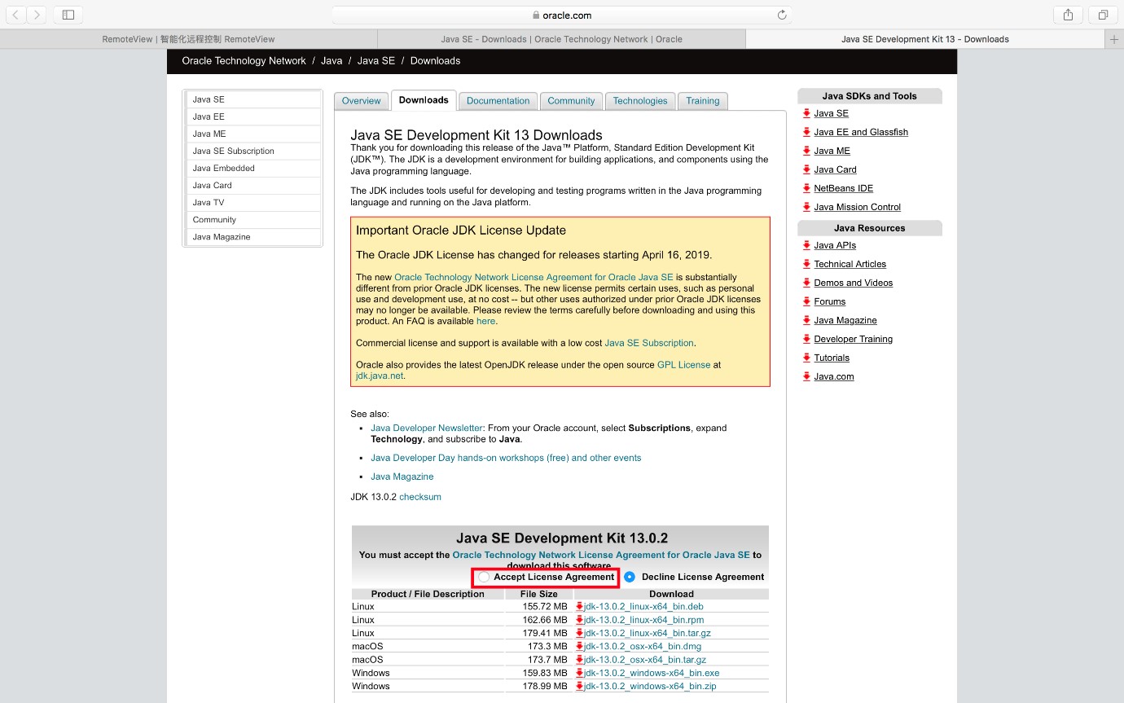Open Java SE Subscription sidebar item
Image resolution: width=1124 pixels, height=703 pixels.
(253, 151)
